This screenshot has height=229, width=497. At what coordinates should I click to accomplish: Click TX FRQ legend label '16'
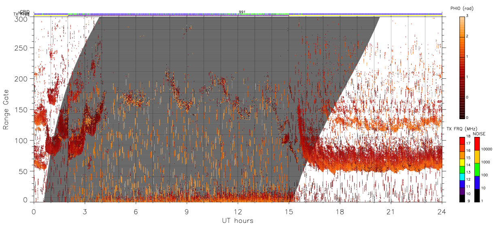coord(469,151)
